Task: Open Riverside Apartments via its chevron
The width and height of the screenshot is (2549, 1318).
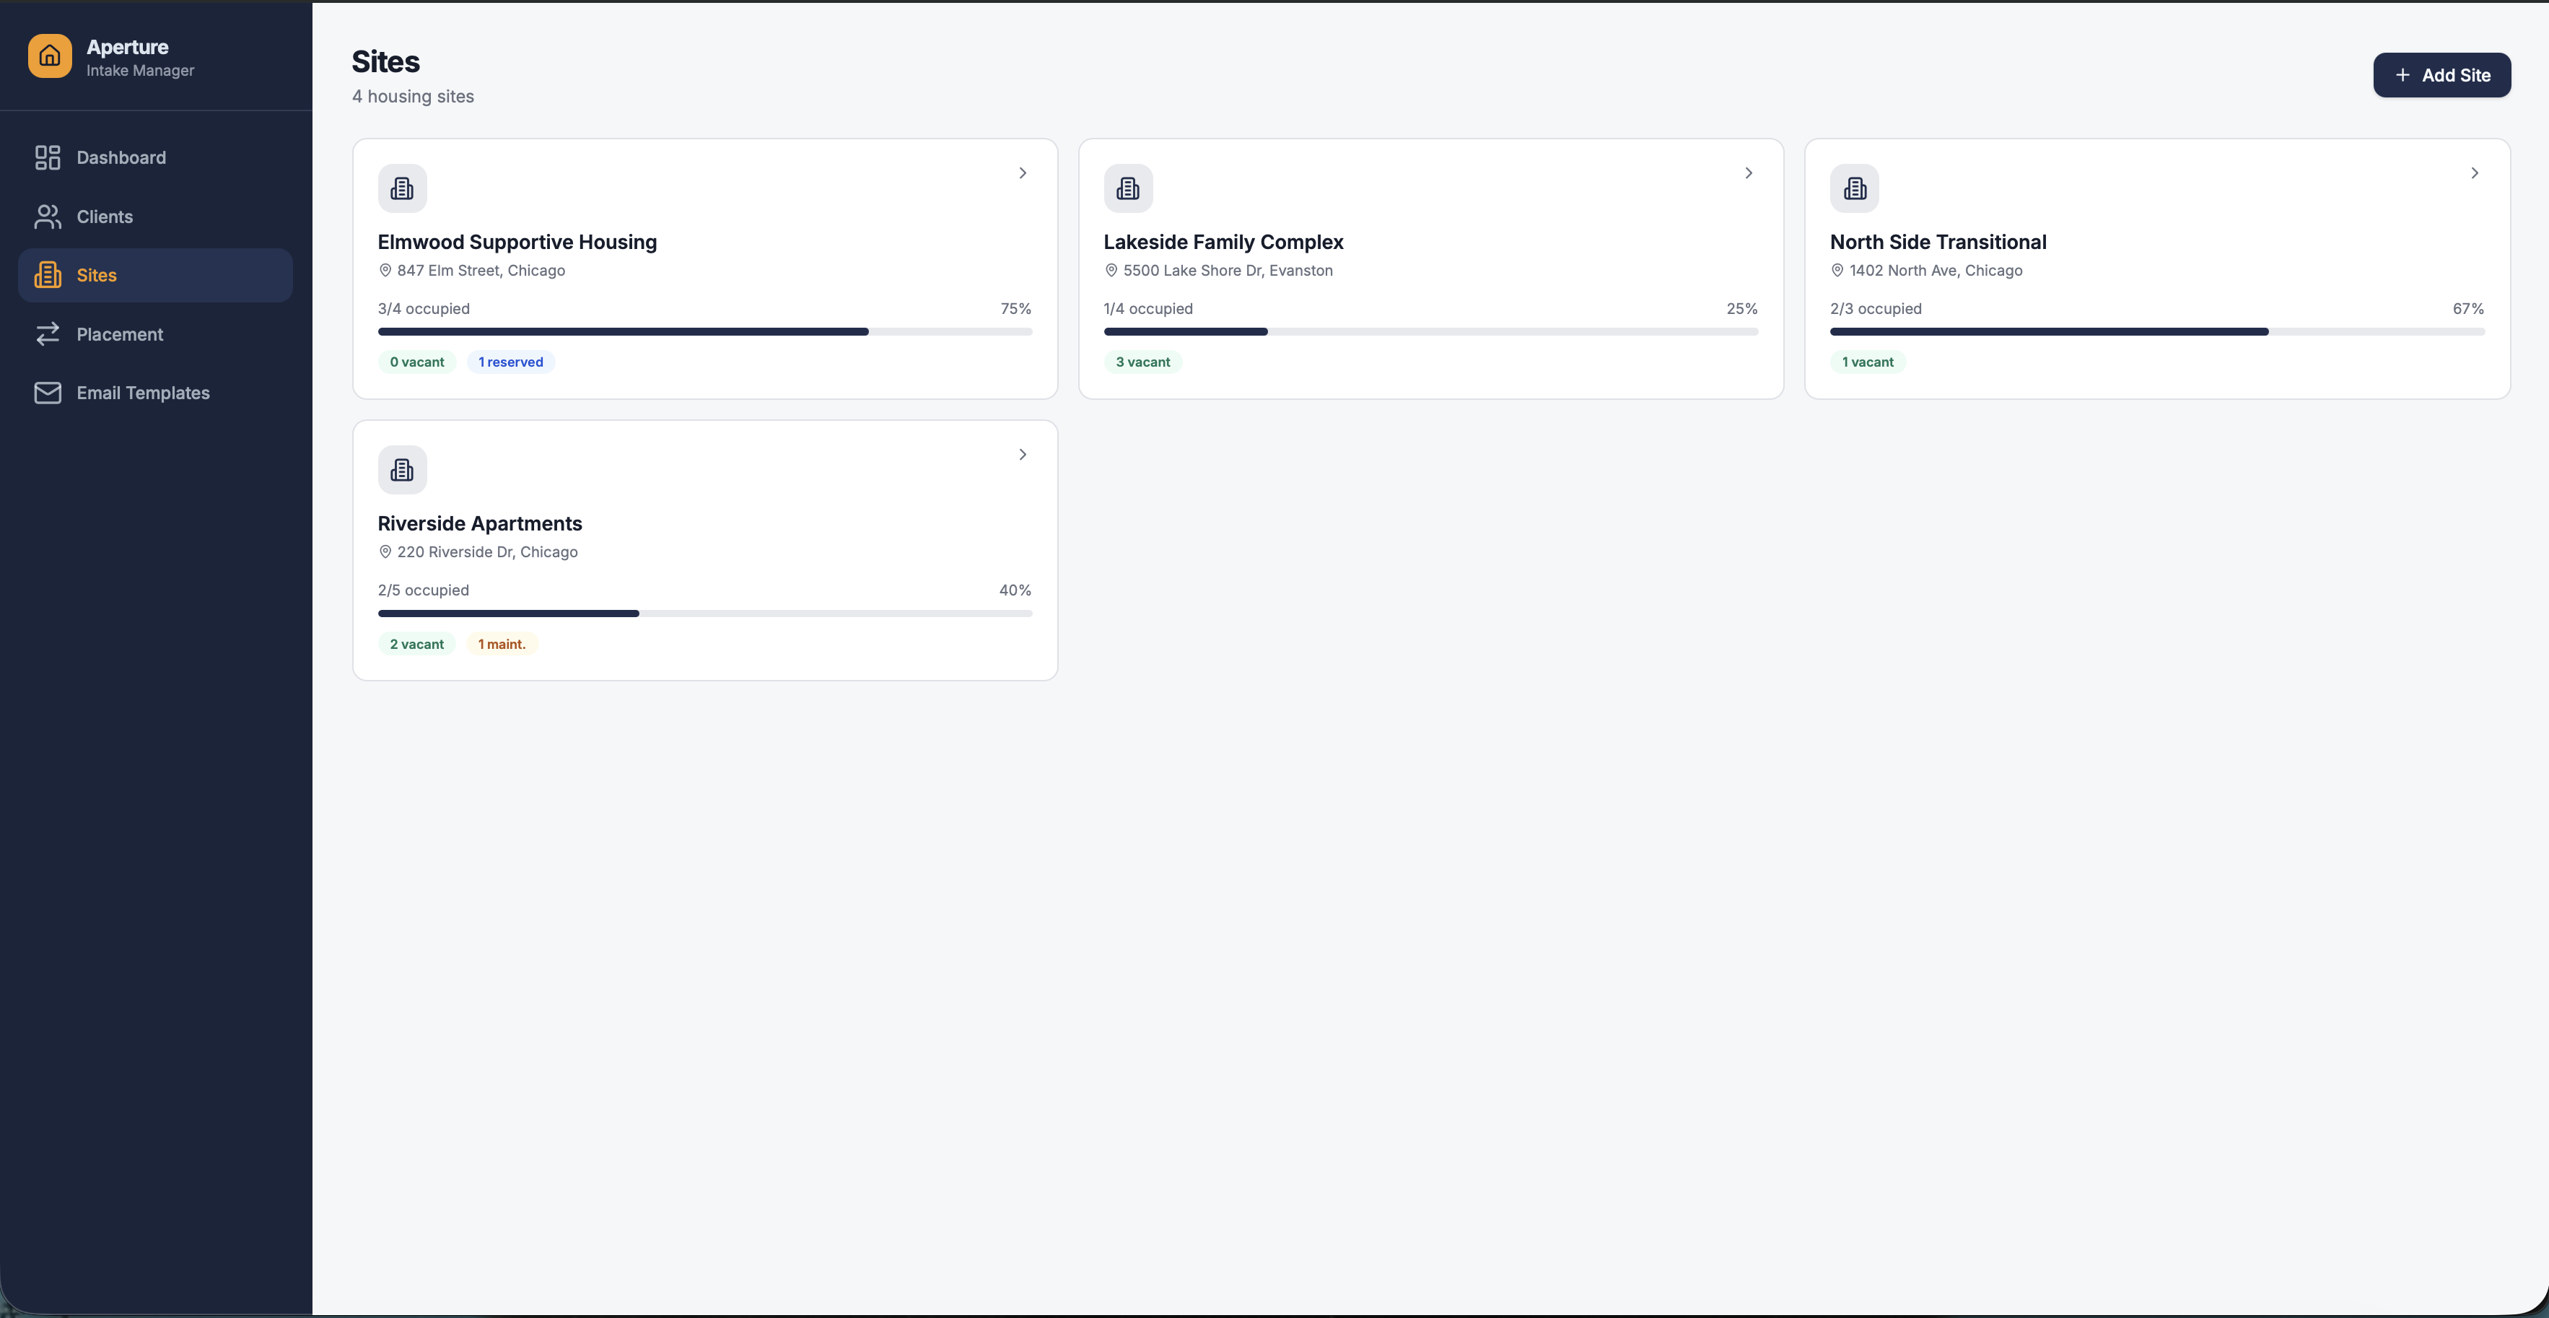Action: [1023, 454]
